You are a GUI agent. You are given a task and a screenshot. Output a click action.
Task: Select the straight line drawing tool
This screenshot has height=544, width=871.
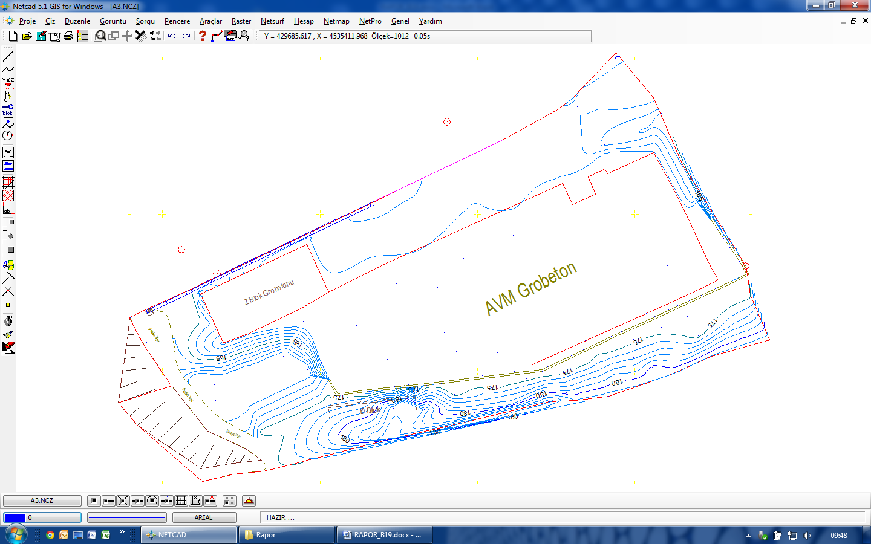pos(8,57)
